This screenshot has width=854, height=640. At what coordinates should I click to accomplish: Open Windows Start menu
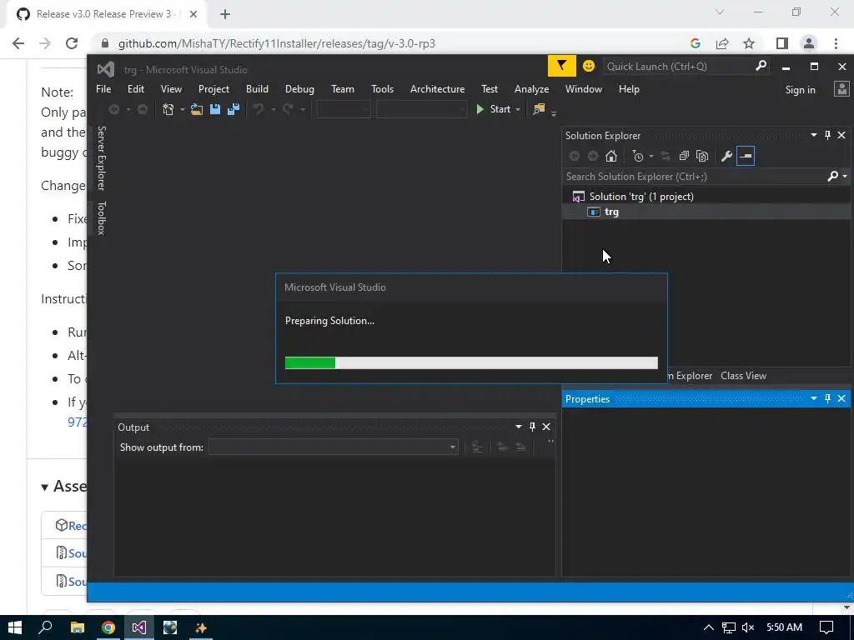(x=15, y=627)
